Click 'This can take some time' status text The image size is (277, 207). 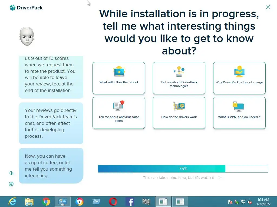[180, 178]
